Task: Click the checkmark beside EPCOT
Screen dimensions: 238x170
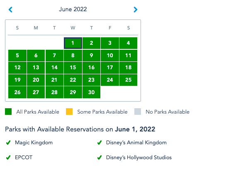Action: pyautogui.click(x=8, y=158)
